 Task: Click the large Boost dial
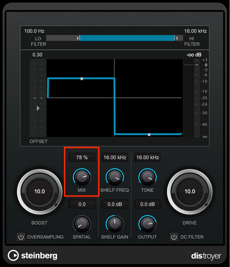pos(40,191)
